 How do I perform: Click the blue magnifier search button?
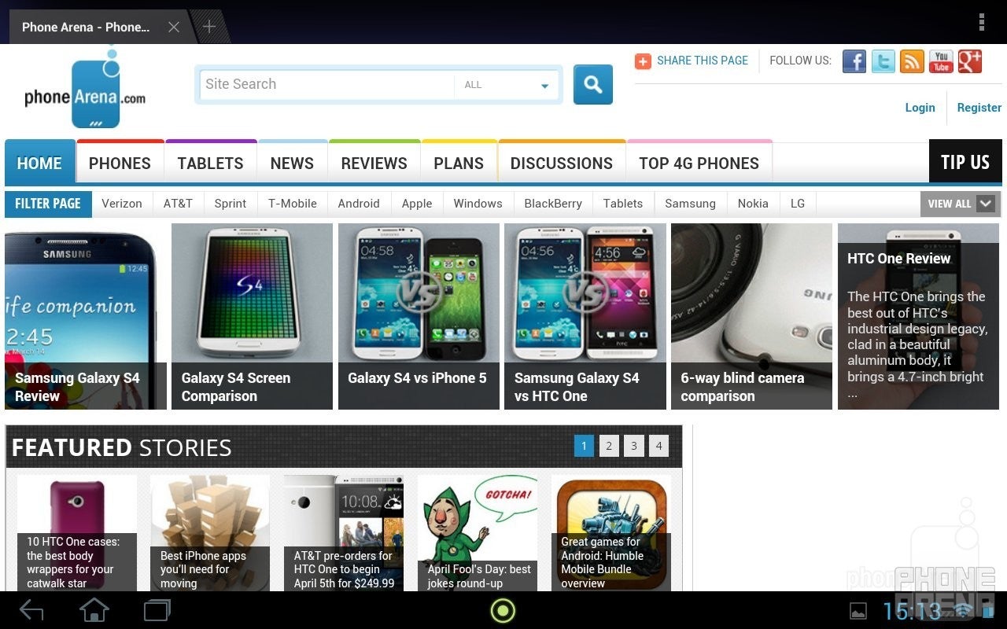593,85
